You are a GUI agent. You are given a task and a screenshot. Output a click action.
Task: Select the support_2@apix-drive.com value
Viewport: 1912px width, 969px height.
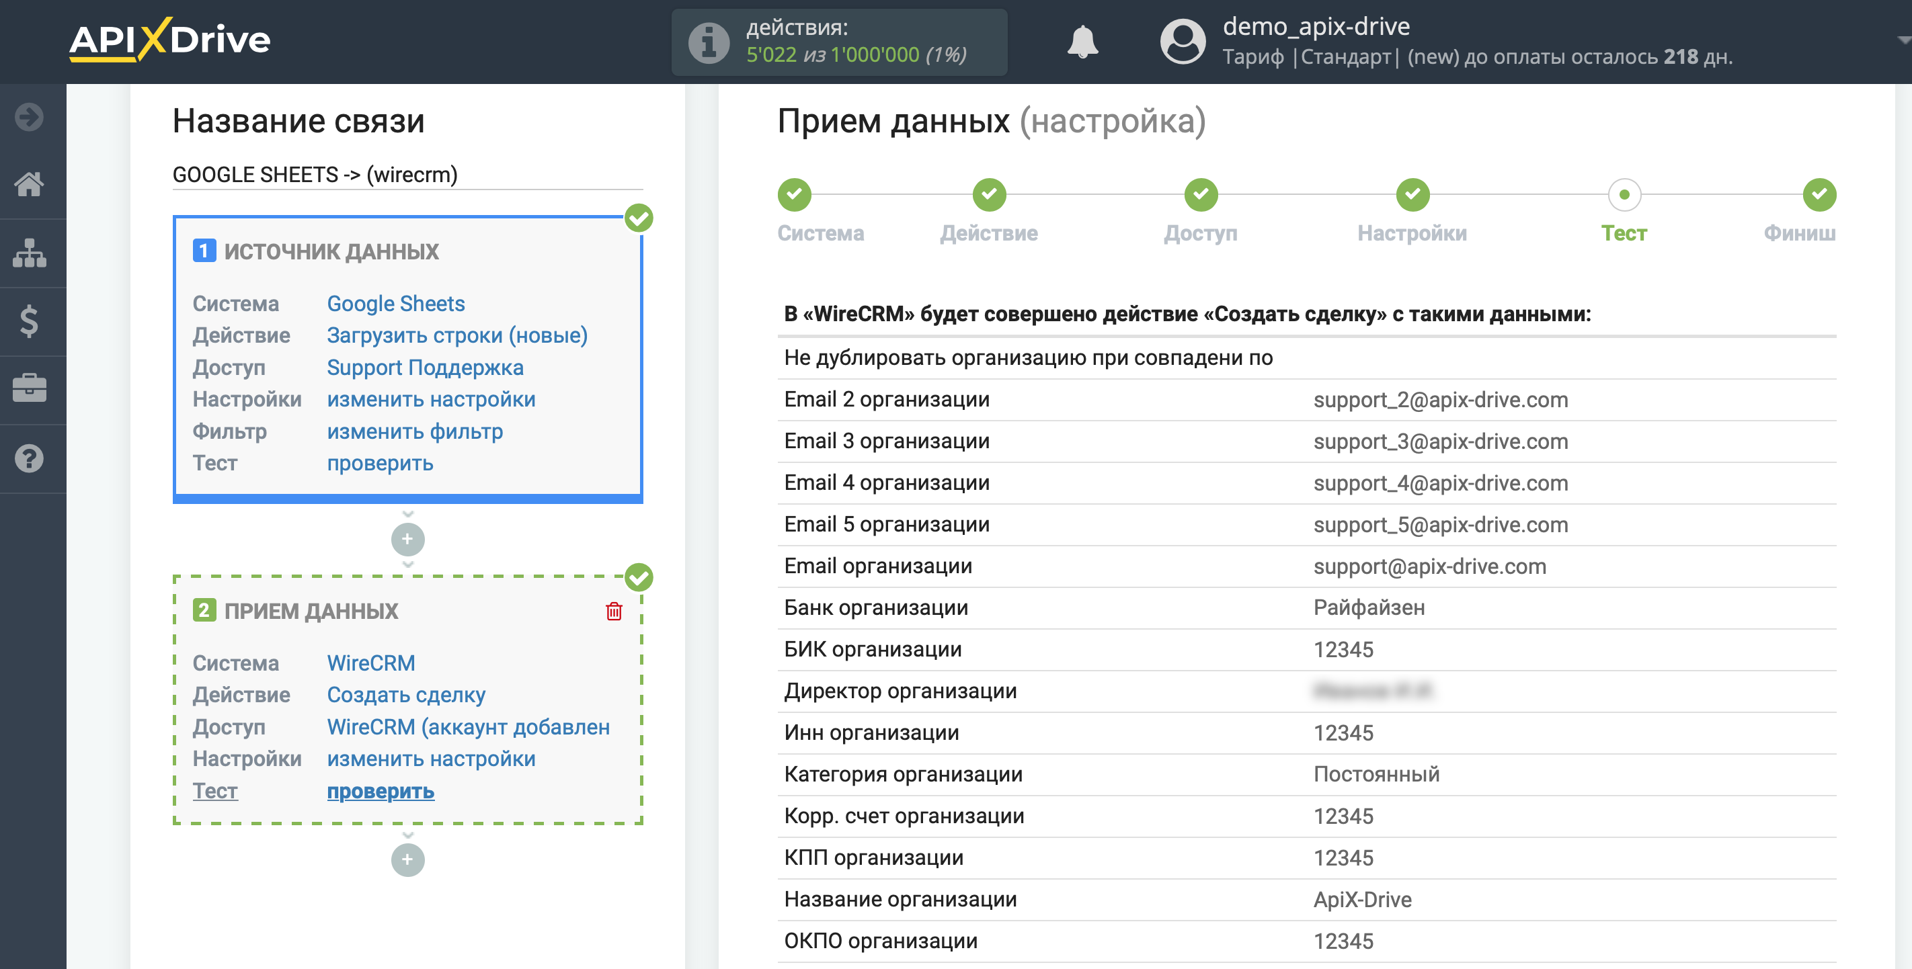click(x=1441, y=400)
